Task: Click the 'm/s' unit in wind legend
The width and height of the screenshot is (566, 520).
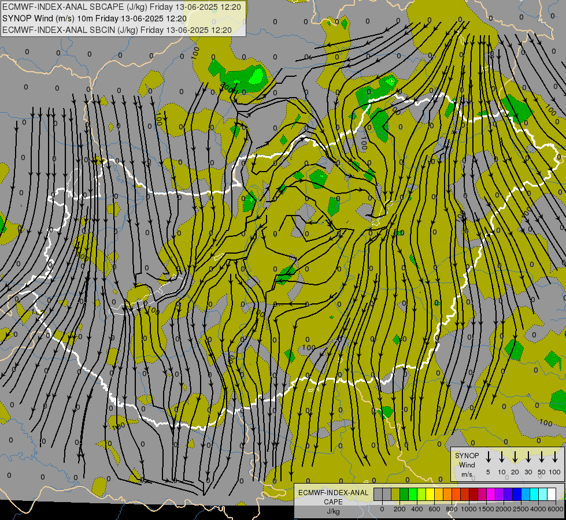Action: pos(467,474)
